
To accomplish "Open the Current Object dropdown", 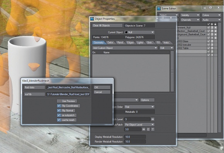I will [x=139, y=33].
